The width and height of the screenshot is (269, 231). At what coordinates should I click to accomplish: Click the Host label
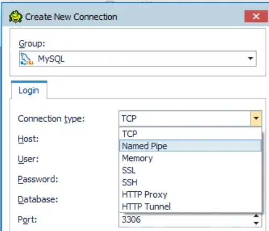(29, 139)
